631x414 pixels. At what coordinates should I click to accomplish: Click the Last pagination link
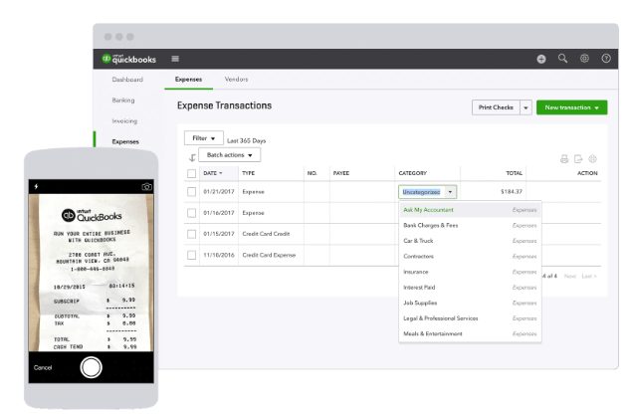tap(589, 276)
